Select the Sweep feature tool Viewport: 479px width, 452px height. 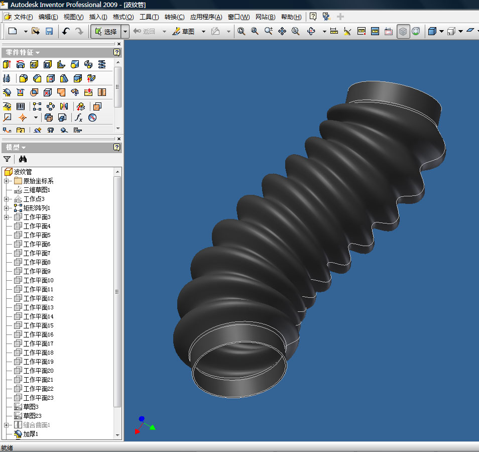point(88,64)
